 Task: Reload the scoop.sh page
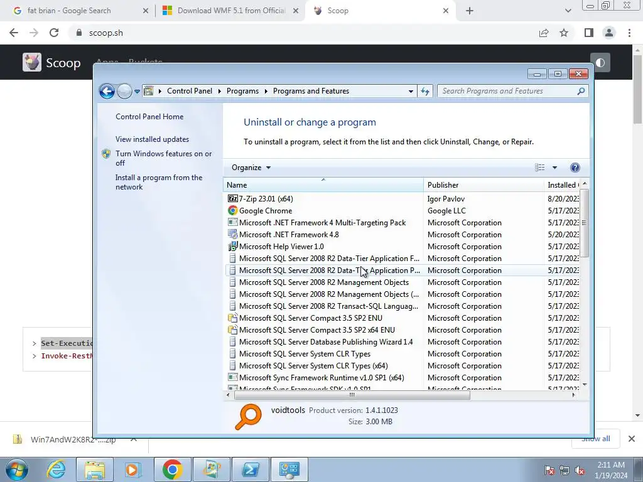coord(54,33)
